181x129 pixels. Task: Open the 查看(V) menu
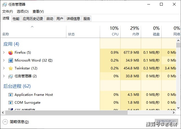pyautogui.click(x=38, y=12)
